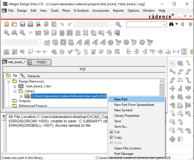Open the Accessories menu
Image resolution: width=194 pixels, height=160 pixels.
pos(101,11)
